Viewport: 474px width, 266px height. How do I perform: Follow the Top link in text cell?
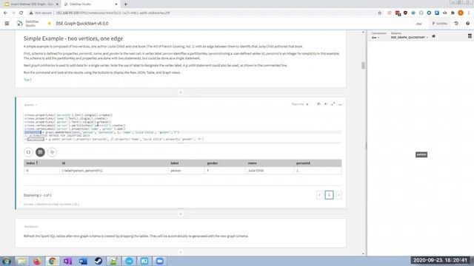[x=27, y=80]
